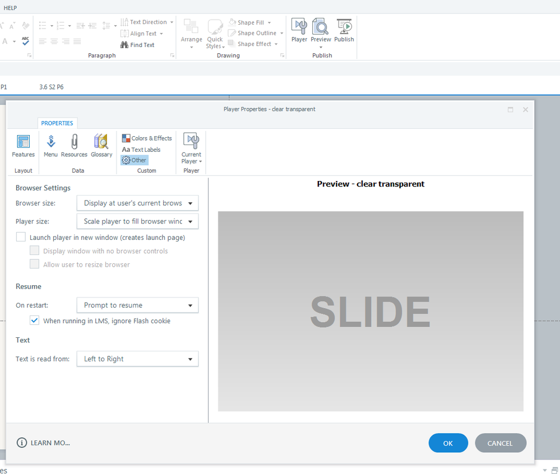560x474 pixels.
Task: Uncheck ignore Flash cookie in LMS
Action: (35, 321)
